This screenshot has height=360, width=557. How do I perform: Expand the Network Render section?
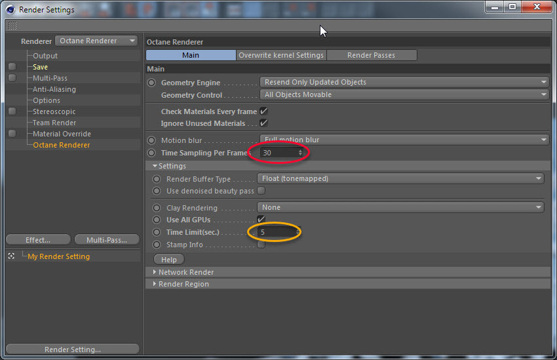tap(155, 272)
